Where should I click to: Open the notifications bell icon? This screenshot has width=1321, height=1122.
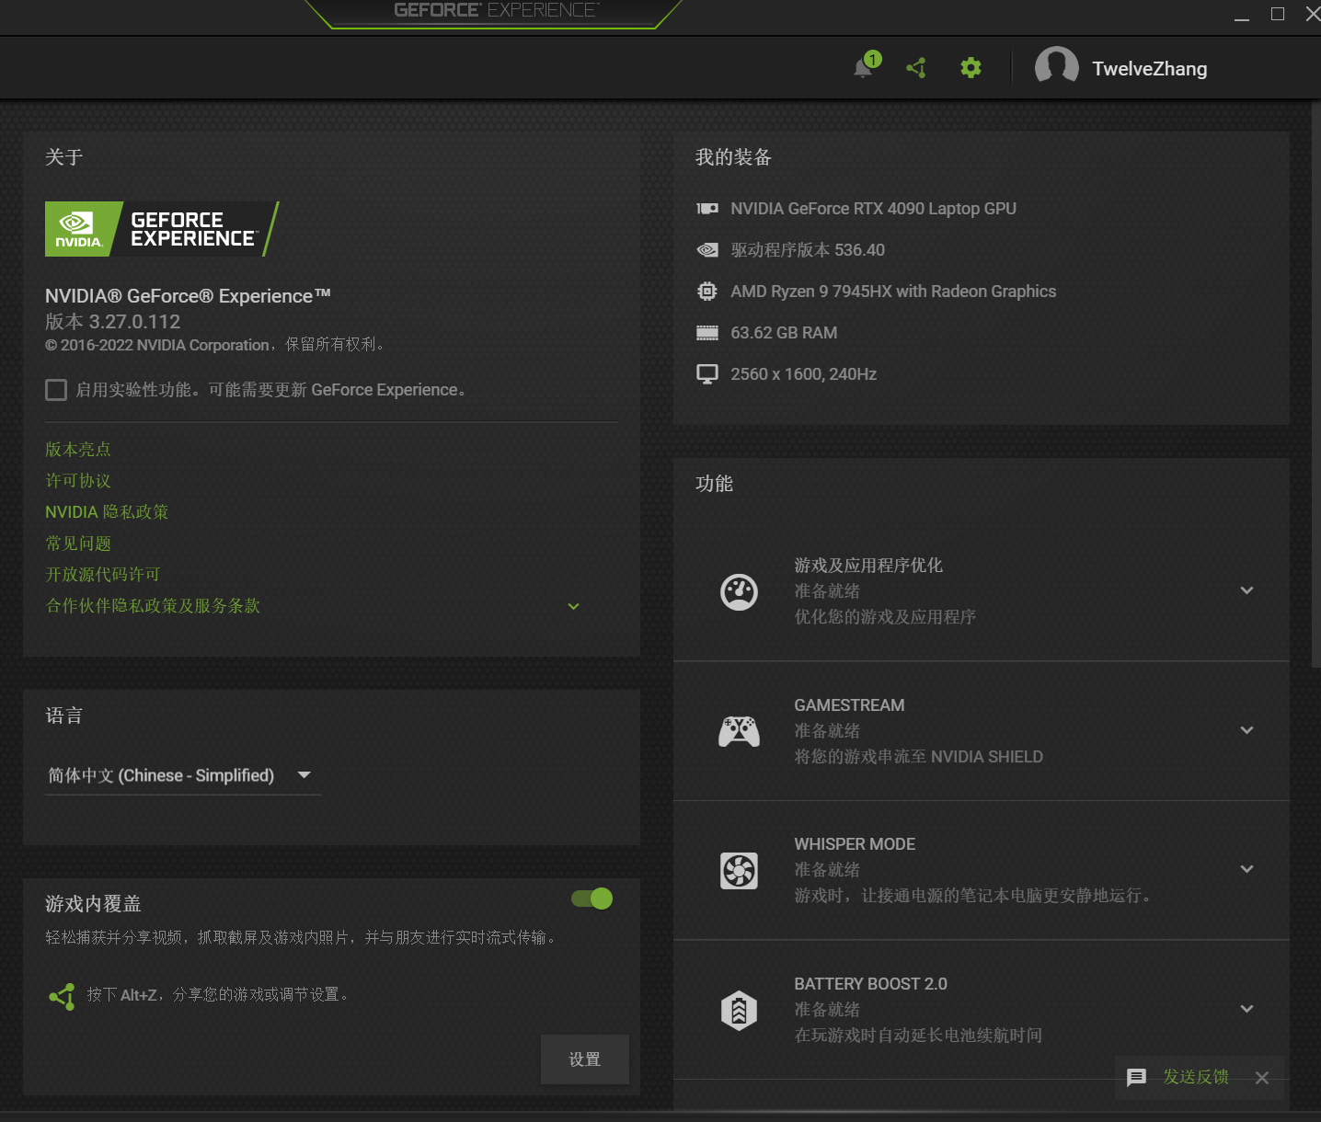click(x=864, y=67)
